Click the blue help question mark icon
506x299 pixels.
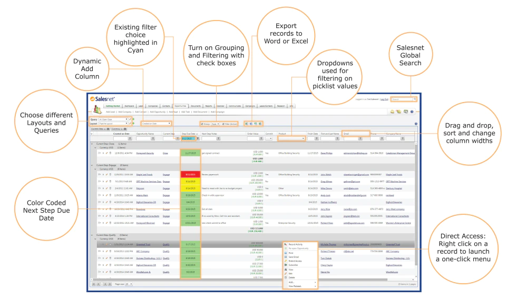tap(412, 112)
